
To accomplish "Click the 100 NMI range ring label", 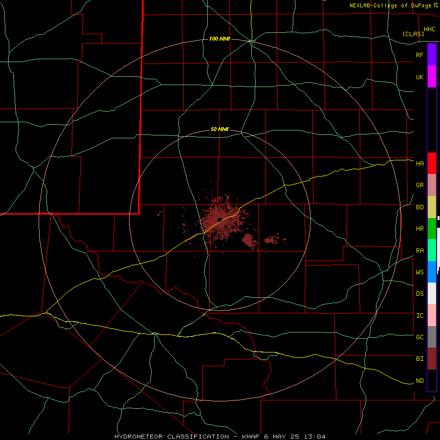I will pyautogui.click(x=220, y=39).
